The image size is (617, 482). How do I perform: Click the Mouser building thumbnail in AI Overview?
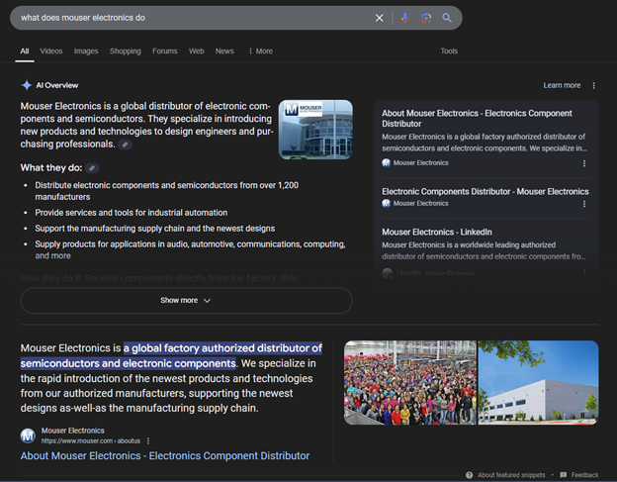314,130
